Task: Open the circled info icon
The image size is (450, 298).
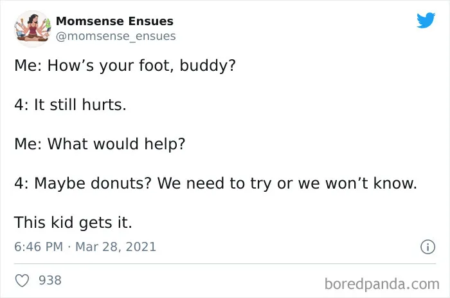Action: pyautogui.click(x=428, y=247)
